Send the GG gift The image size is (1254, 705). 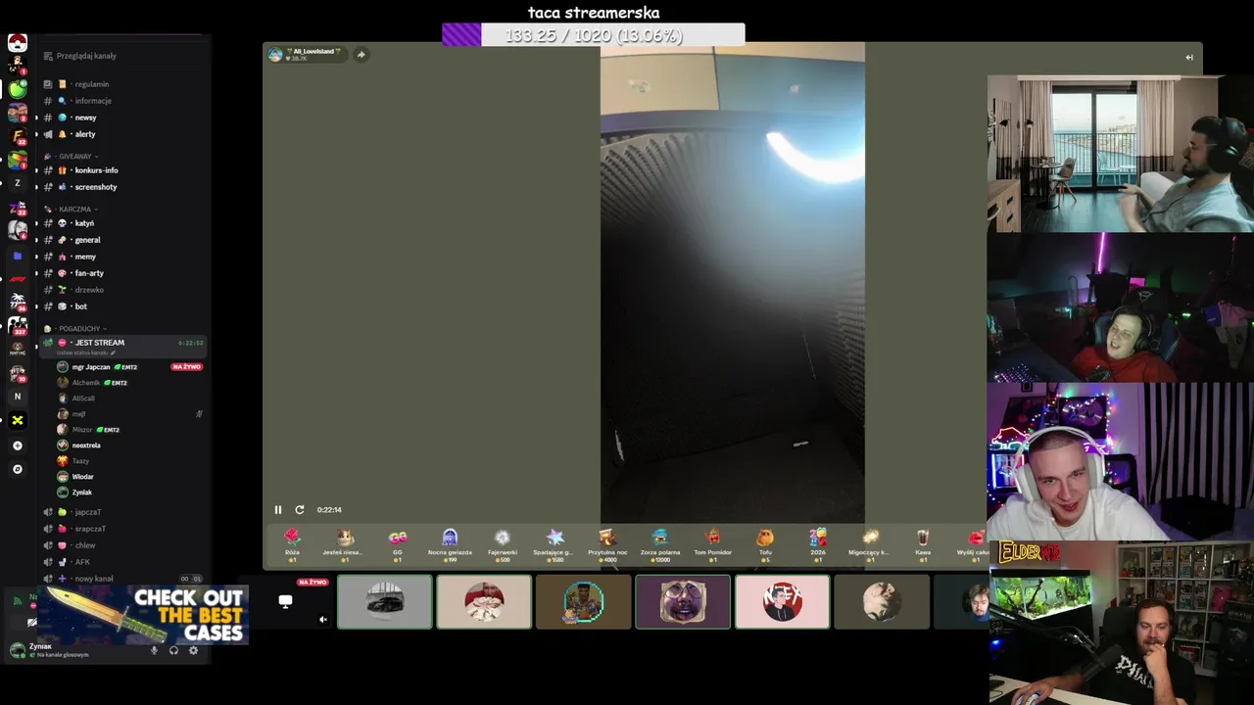click(398, 544)
